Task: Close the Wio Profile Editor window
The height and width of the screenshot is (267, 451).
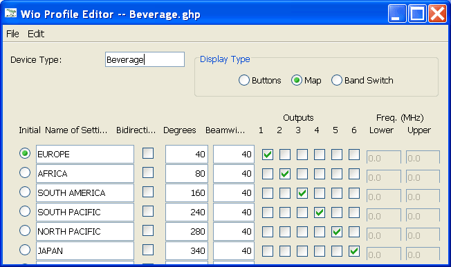Action: (x=437, y=14)
